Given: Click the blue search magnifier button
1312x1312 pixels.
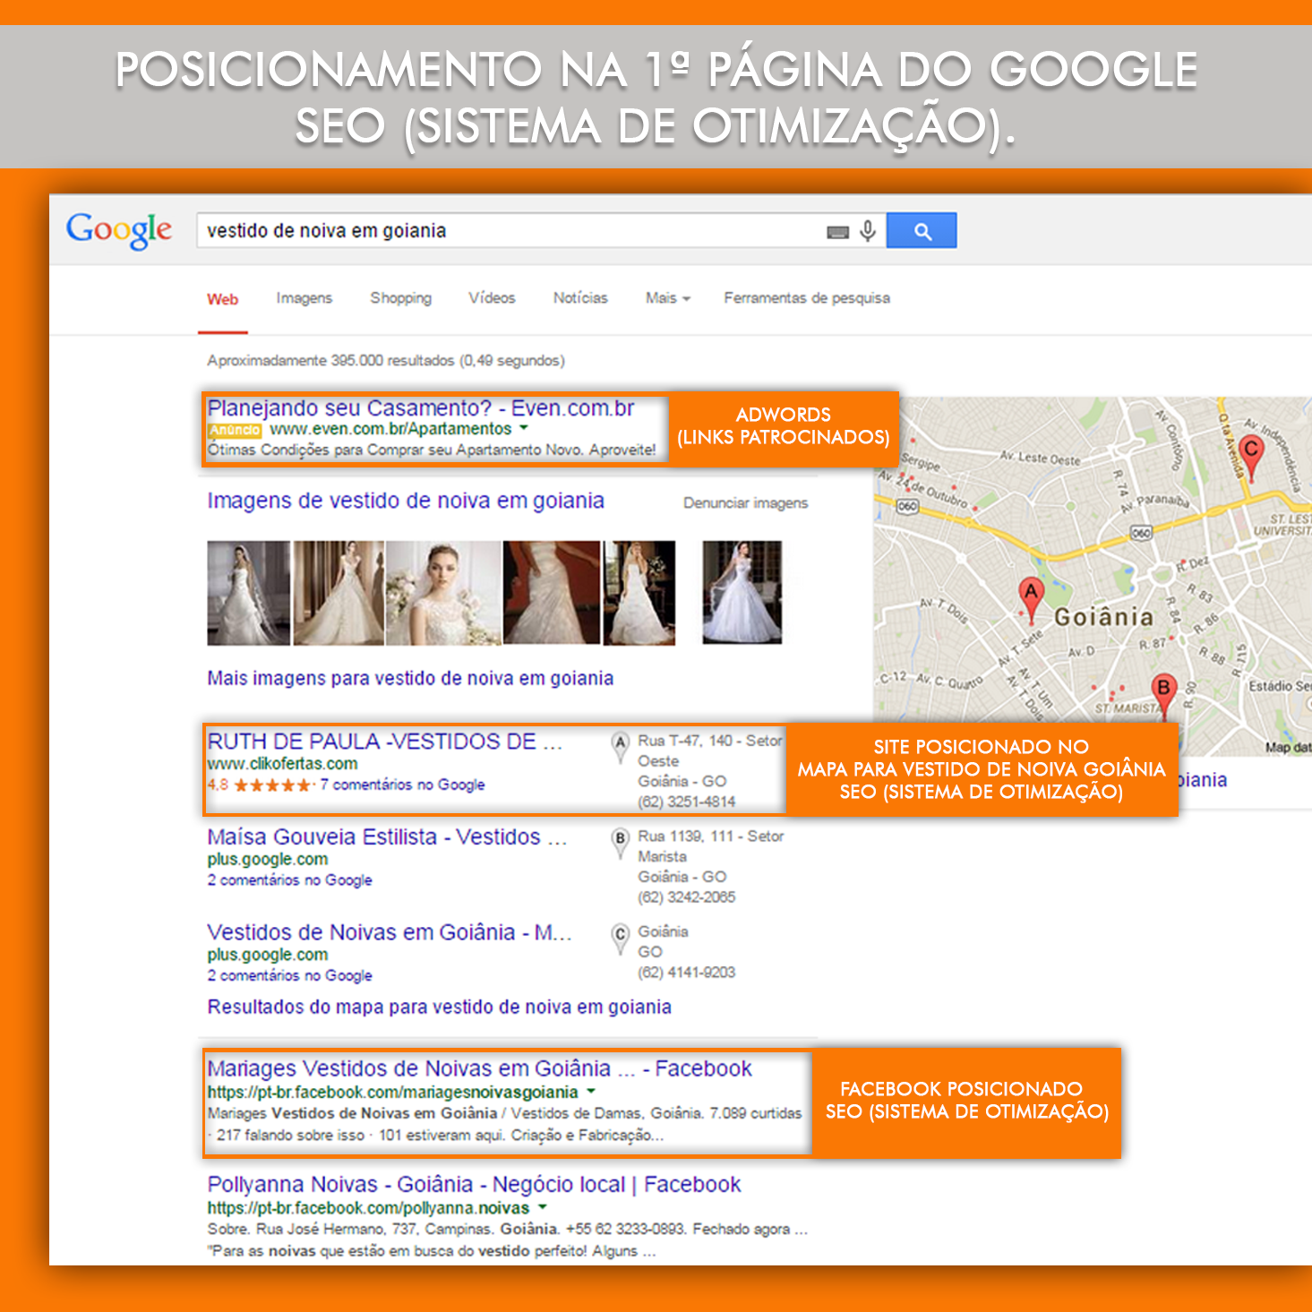Looking at the screenshot, I should coord(922,231).
